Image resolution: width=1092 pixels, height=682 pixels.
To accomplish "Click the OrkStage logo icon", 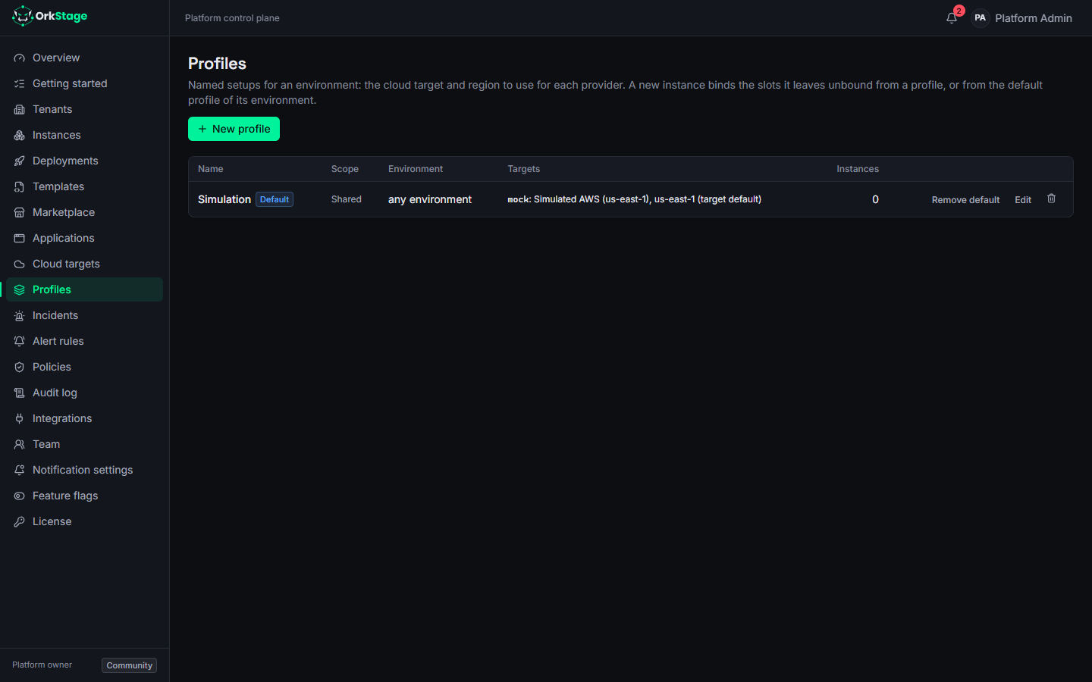I will pyautogui.click(x=23, y=16).
